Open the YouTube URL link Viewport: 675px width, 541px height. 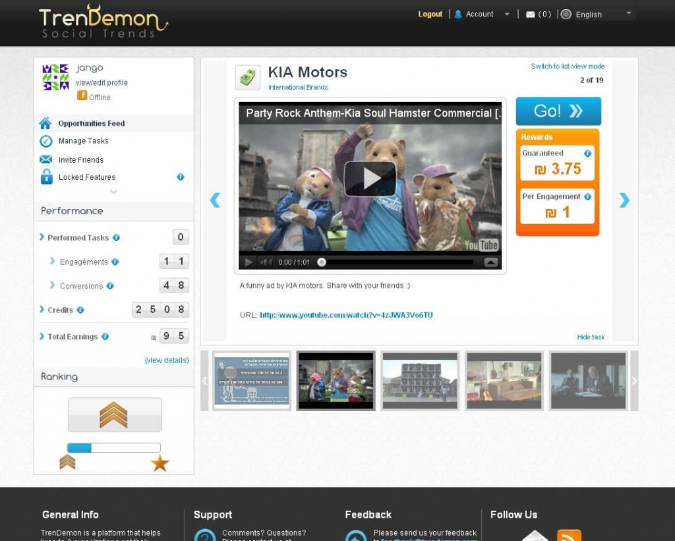point(346,315)
